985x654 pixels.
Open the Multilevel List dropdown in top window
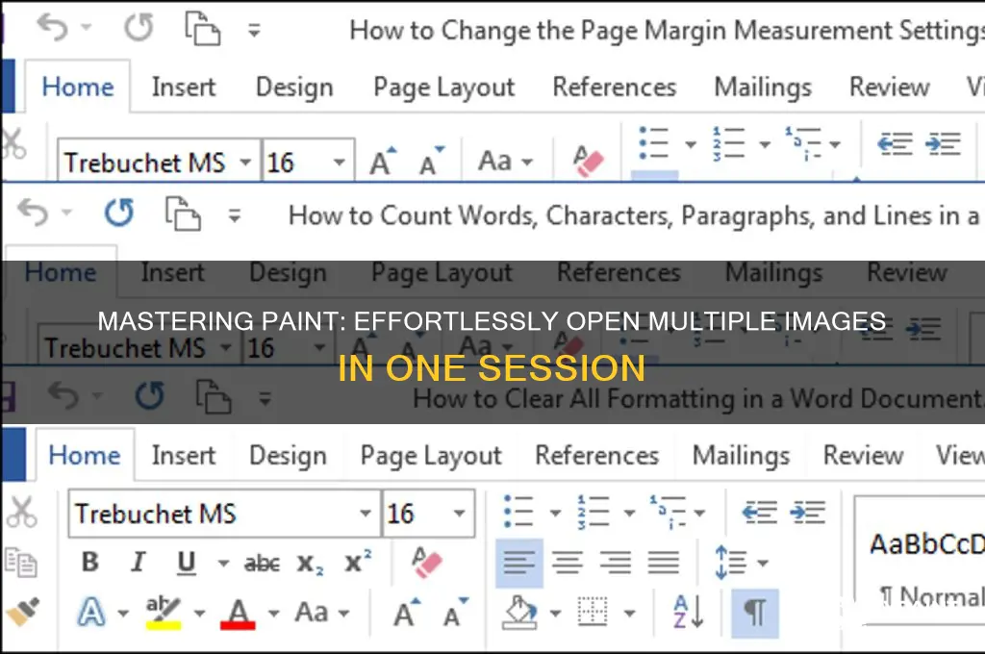click(835, 144)
